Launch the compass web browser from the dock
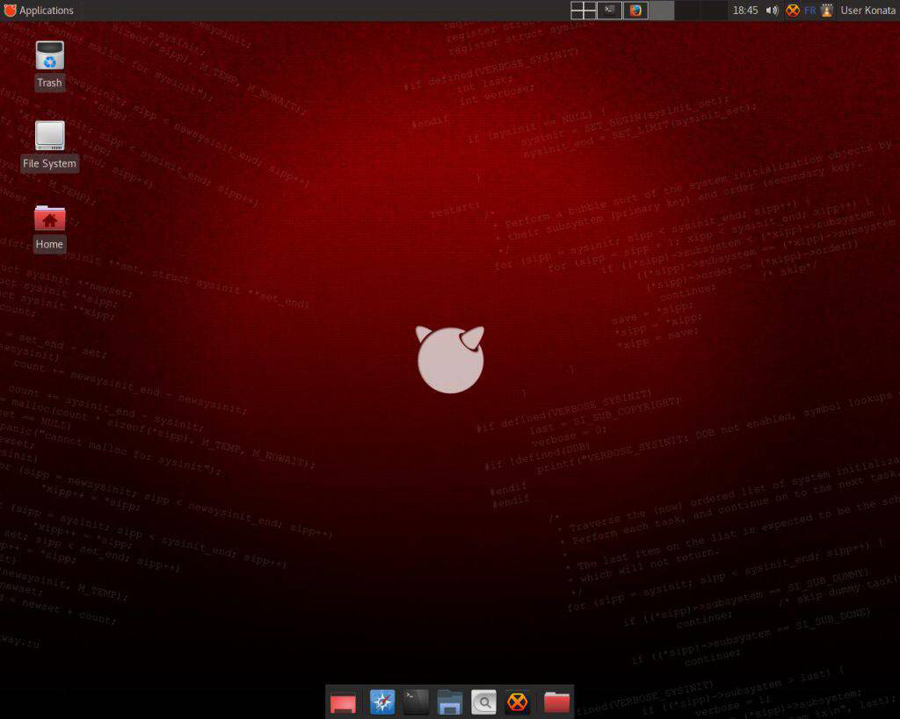Viewport: 900px width, 719px height. (382, 702)
